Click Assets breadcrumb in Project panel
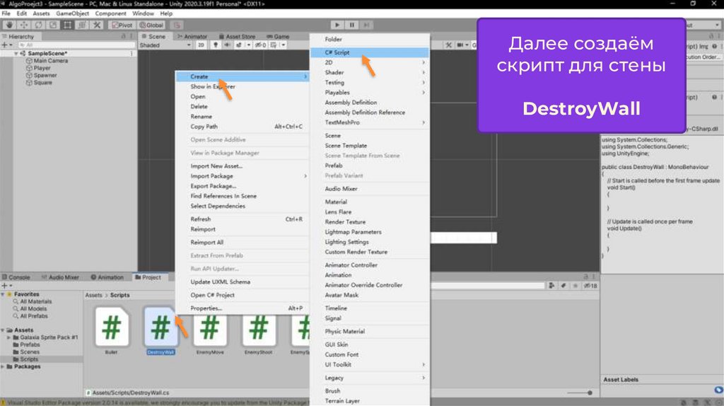This screenshot has height=406, width=724. (x=93, y=295)
